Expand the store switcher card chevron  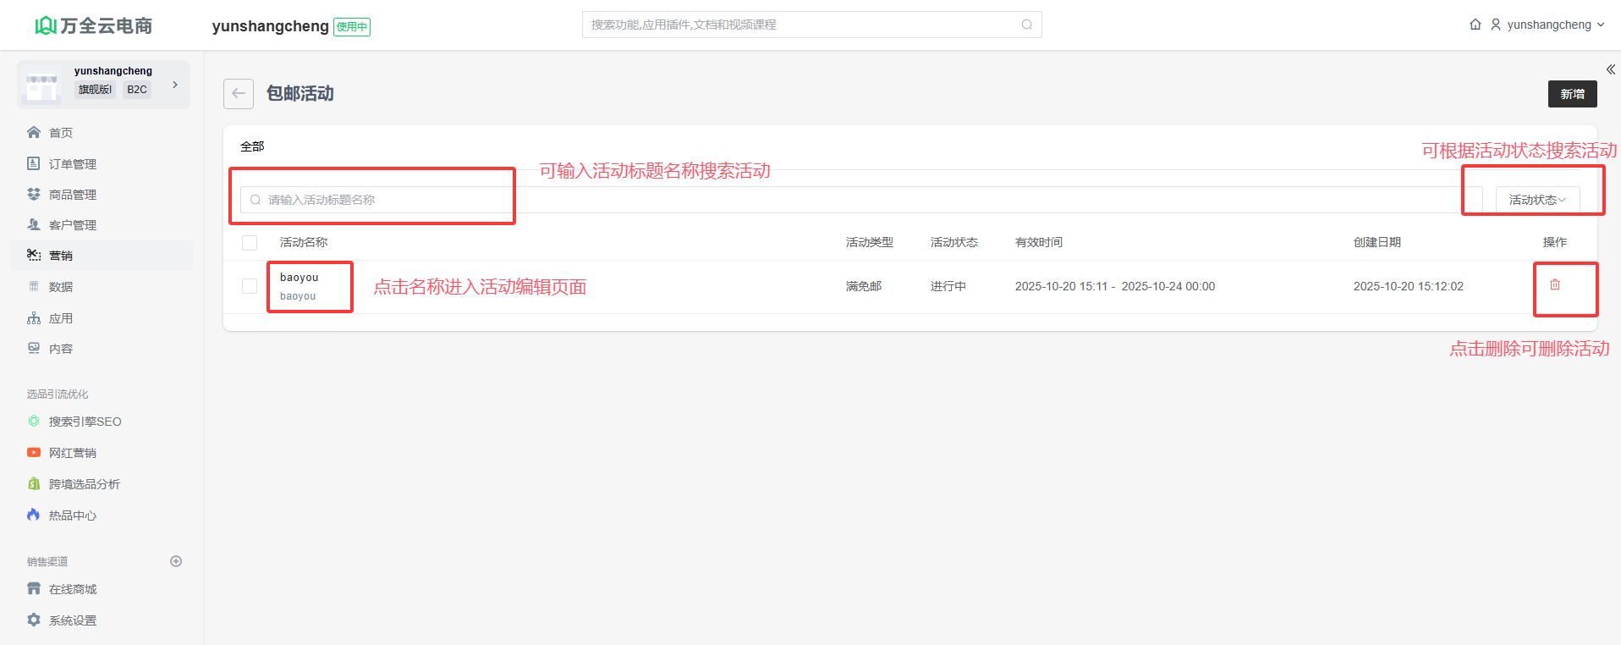click(x=175, y=85)
